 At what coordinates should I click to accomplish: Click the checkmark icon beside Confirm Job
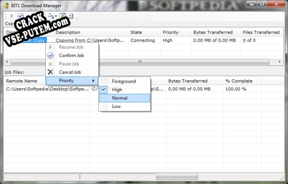click(50, 56)
